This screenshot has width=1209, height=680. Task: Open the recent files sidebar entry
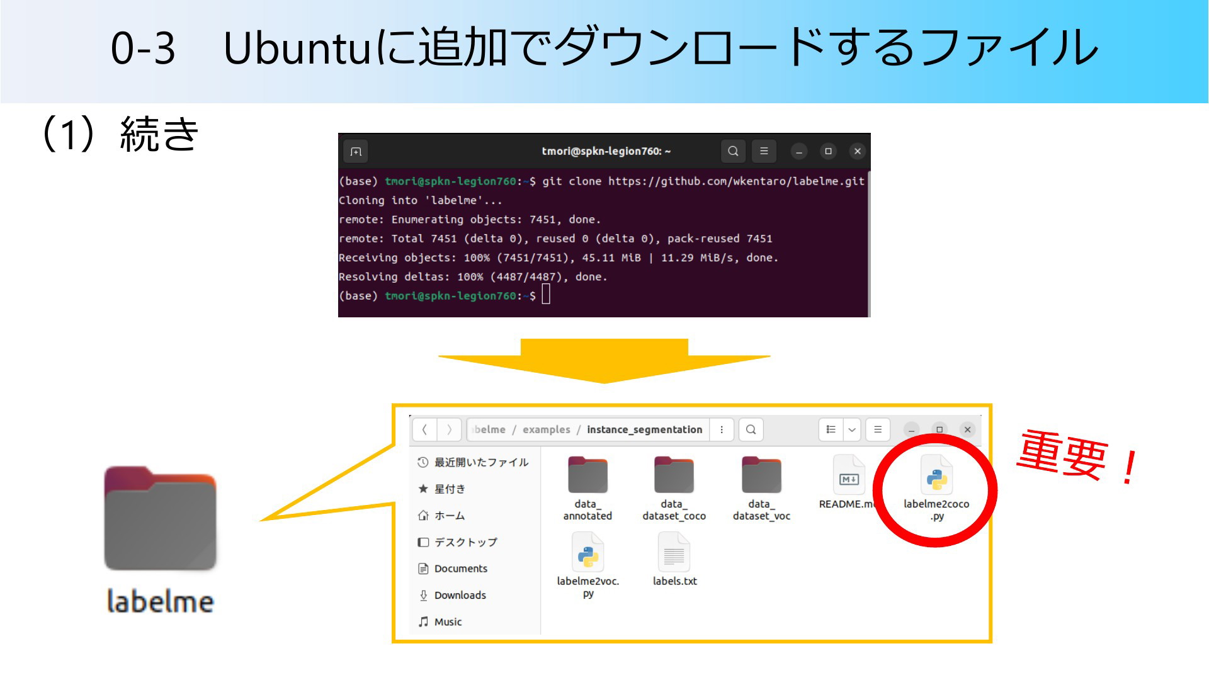474,462
